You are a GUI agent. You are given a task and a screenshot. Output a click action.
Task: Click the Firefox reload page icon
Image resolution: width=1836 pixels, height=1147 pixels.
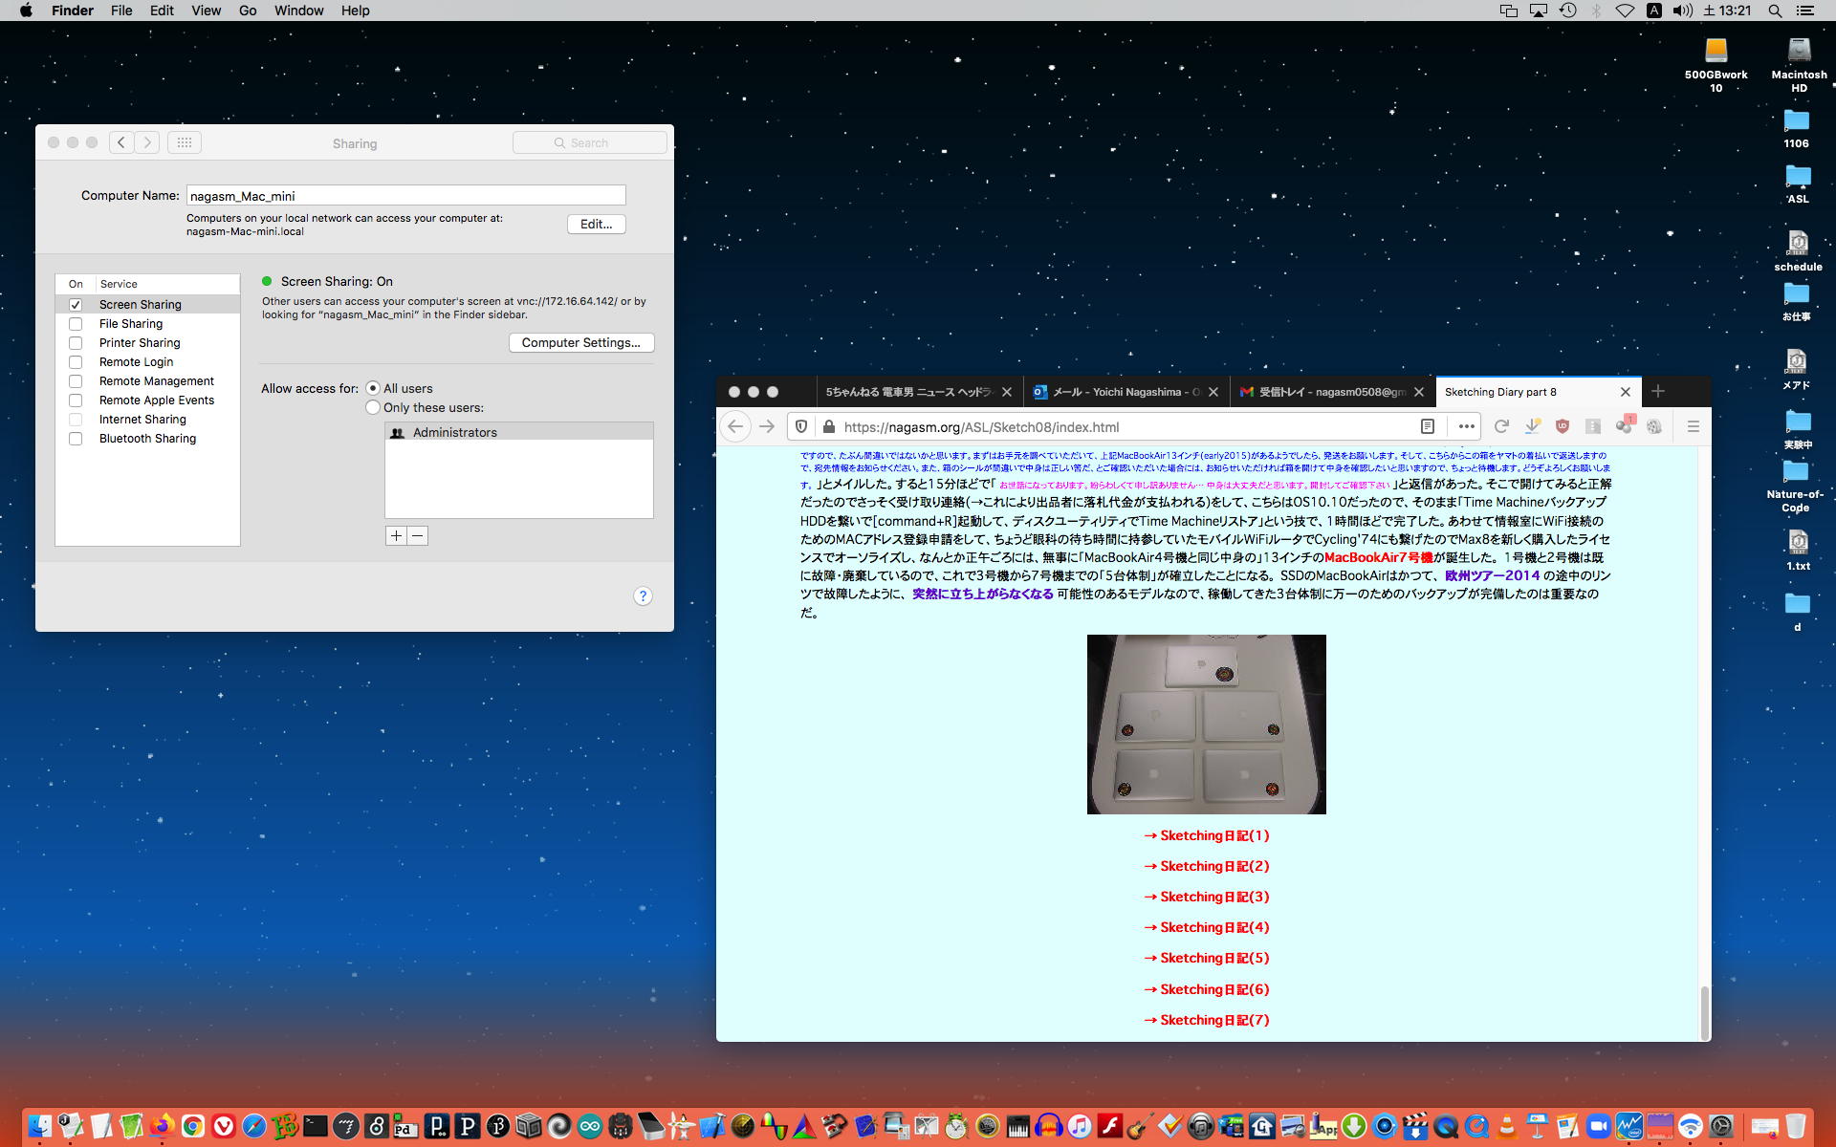coord(1501,427)
